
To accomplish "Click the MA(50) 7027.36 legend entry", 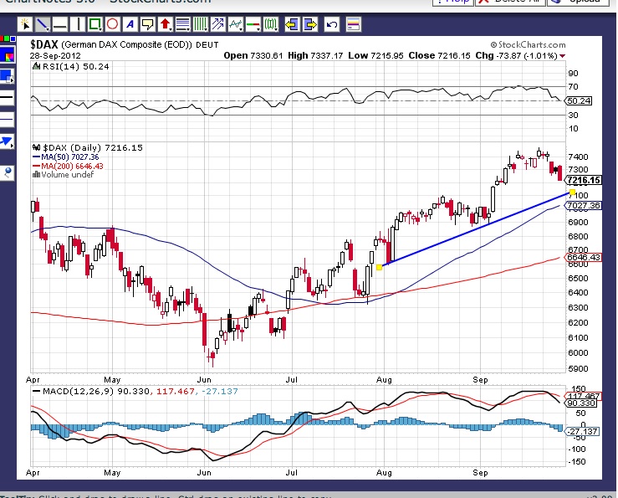I will pos(66,157).
